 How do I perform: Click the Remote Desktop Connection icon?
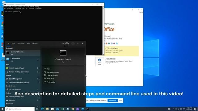(x=7, y=72)
